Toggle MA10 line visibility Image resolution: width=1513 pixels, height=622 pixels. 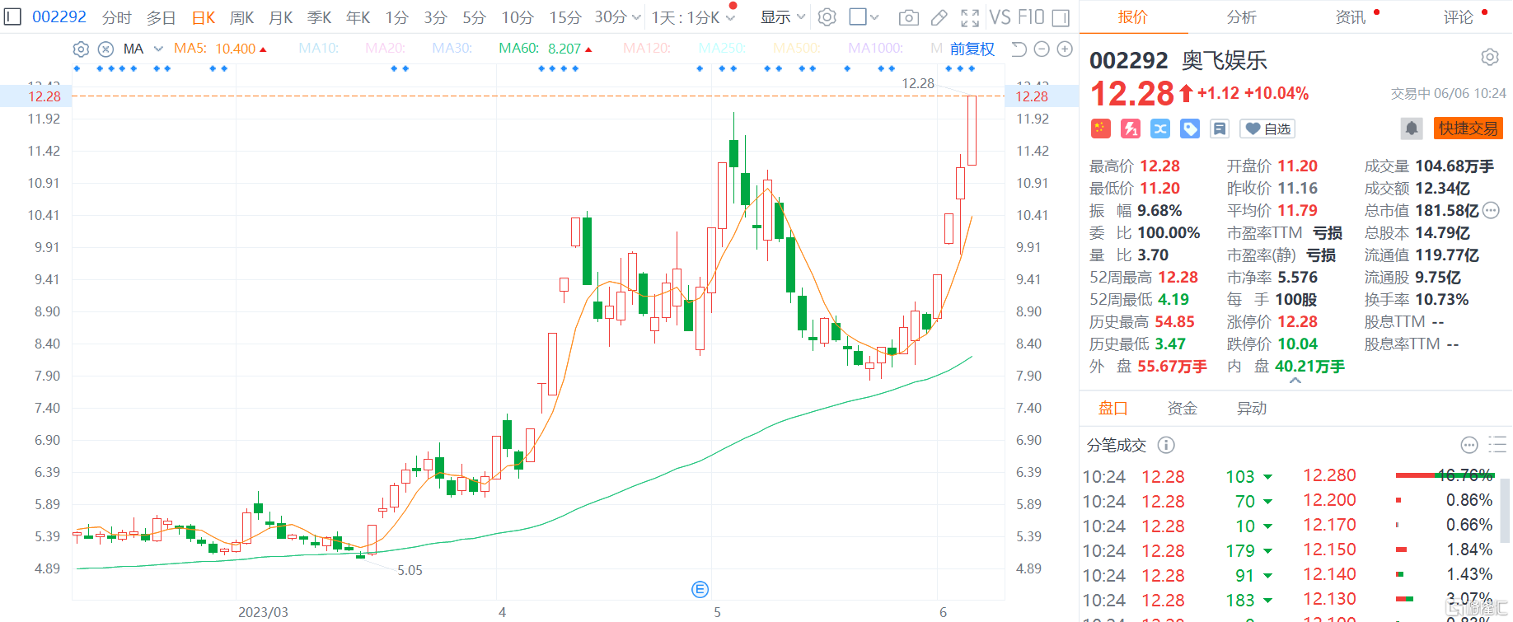pyautogui.click(x=319, y=49)
